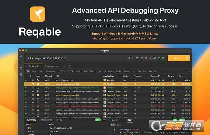Open the dropdown arrow on the Start button

(187, 58)
